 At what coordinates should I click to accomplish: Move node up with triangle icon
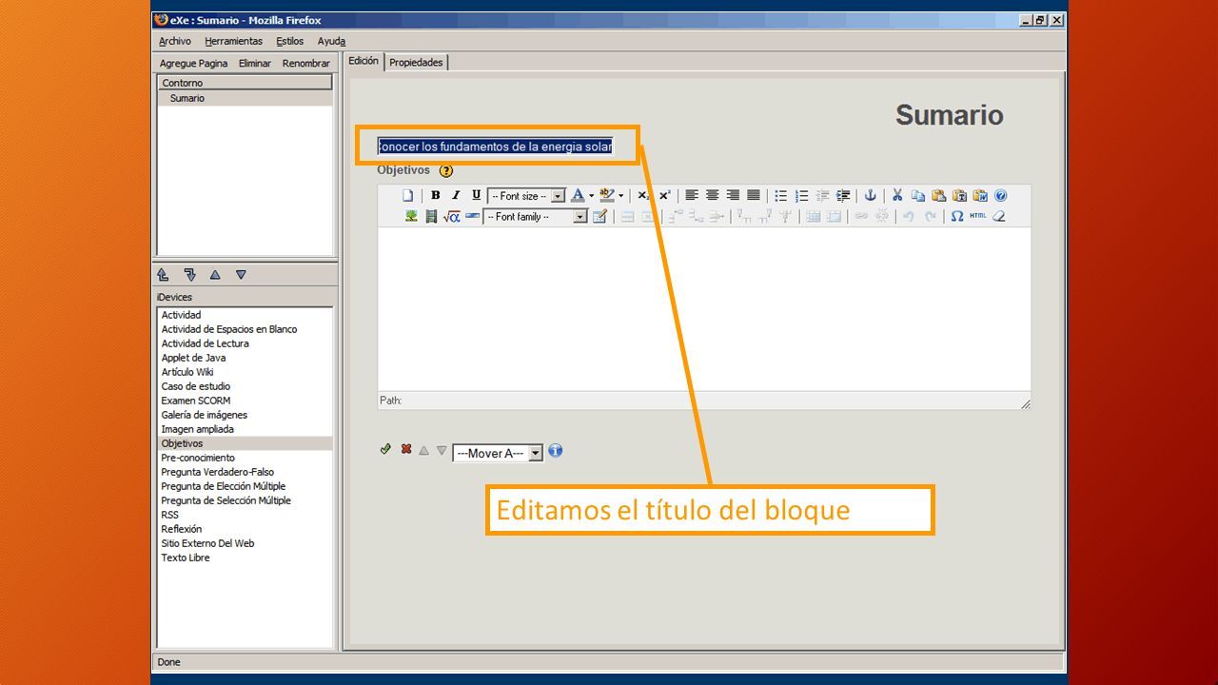click(x=215, y=275)
